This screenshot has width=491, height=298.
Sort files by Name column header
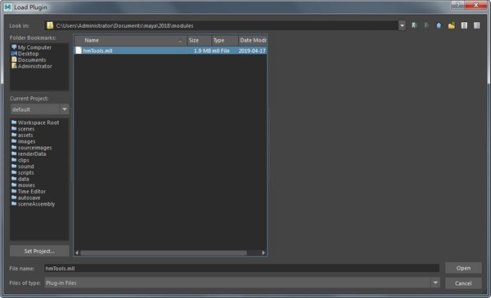coord(131,40)
